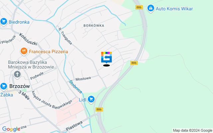Click the Biedronka store name
This screenshot has height=133, width=213.
click(19, 22)
